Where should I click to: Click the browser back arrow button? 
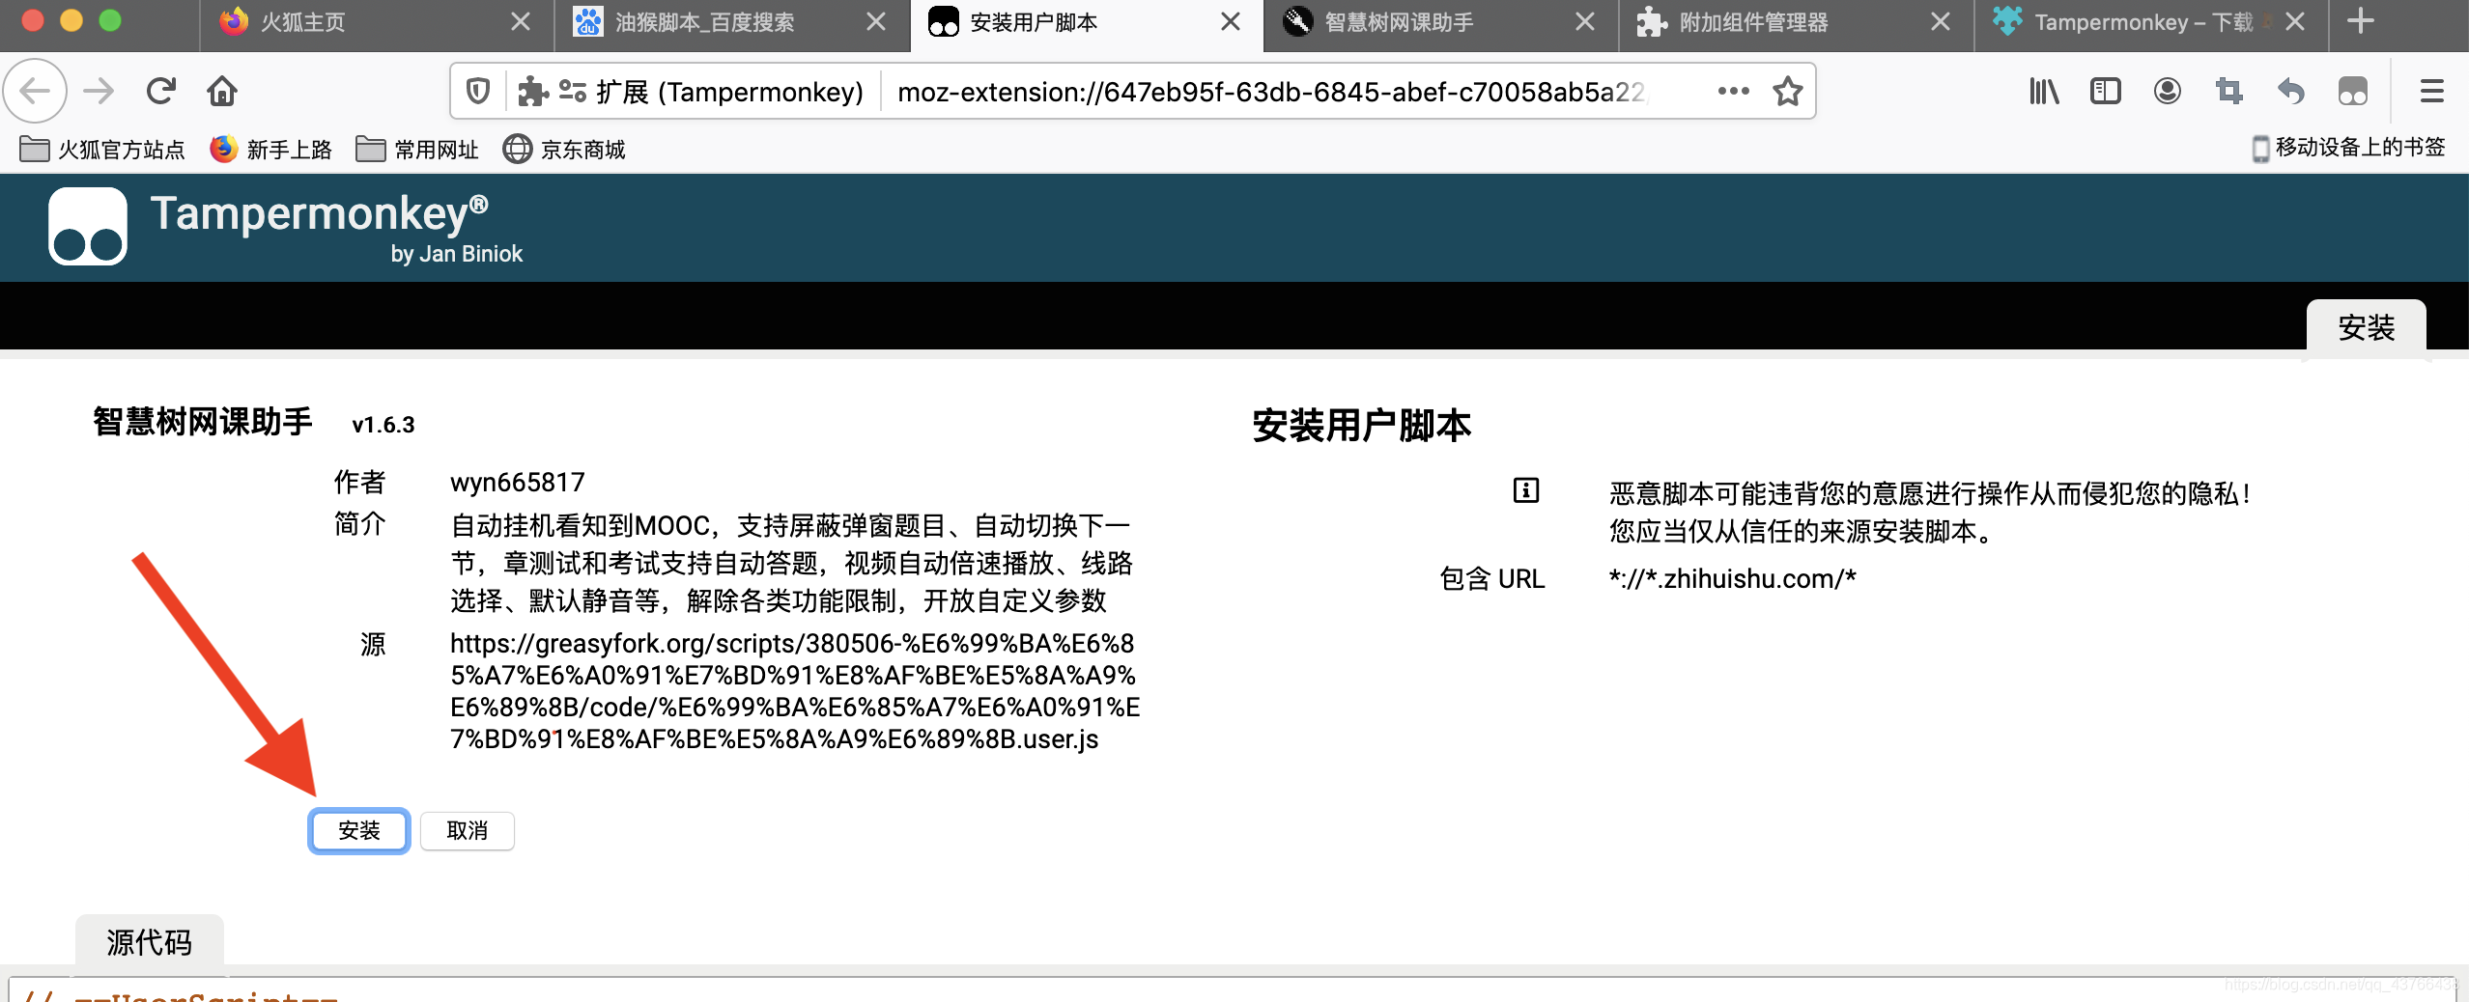click(x=35, y=92)
